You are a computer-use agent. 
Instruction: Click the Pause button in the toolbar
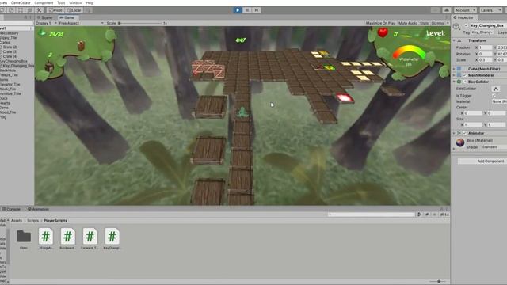(x=247, y=10)
